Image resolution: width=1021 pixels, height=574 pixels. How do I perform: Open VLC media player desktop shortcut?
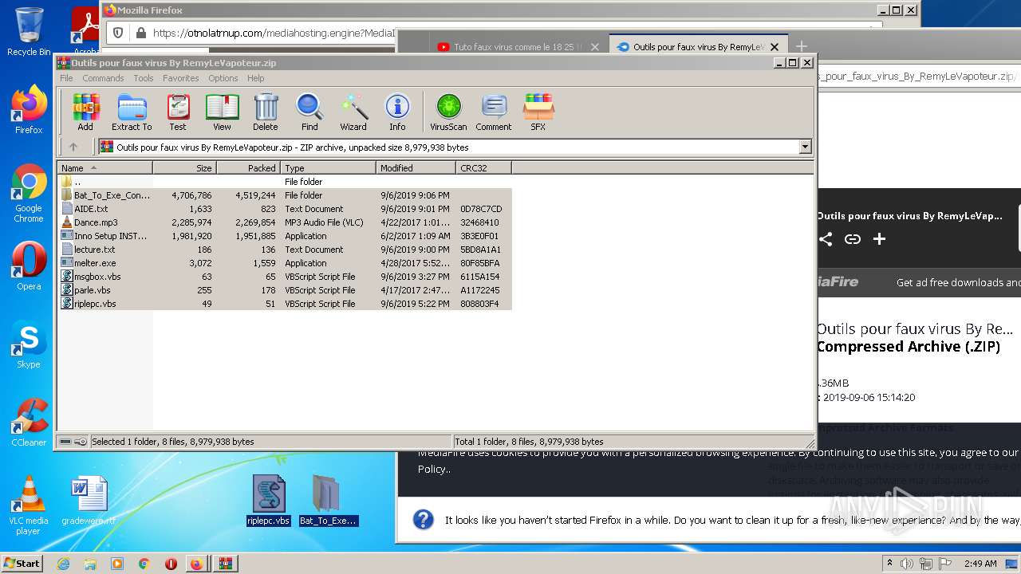(x=29, y=505)
